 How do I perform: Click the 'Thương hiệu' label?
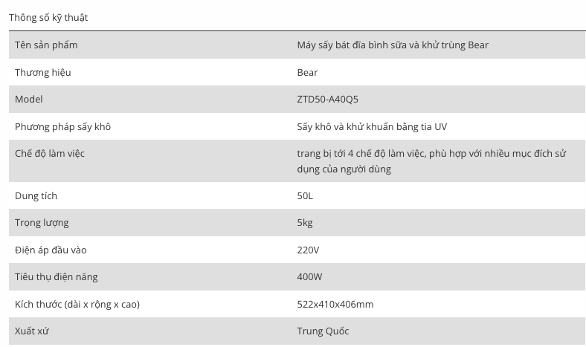click(x=43, y=72)
